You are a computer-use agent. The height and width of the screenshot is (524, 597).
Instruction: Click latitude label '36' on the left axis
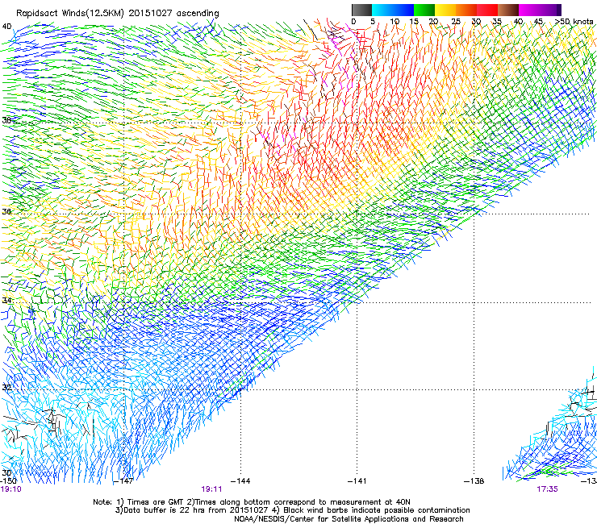click(6, 211)
